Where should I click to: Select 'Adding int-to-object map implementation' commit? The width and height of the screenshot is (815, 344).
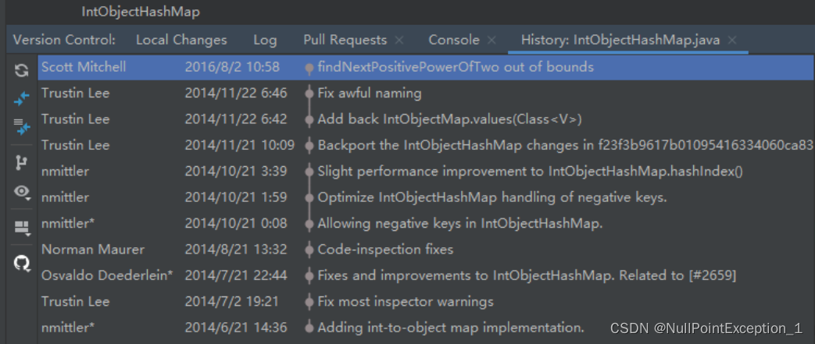pyautogui.click(x=426, y=328)
